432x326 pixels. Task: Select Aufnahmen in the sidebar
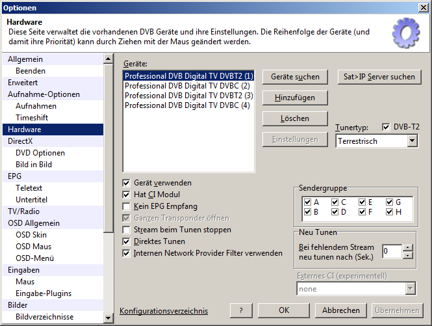pos(36,106)
